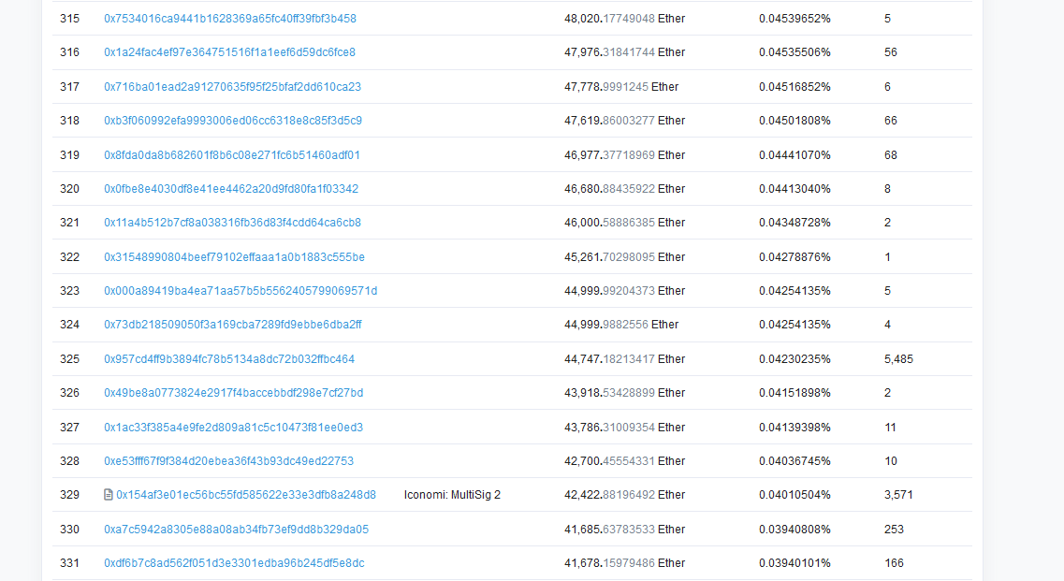Open address 0x000a89419ba4ea71aa57b5b5562405799069571d
Screen dimensions: 1064x581
240,291
